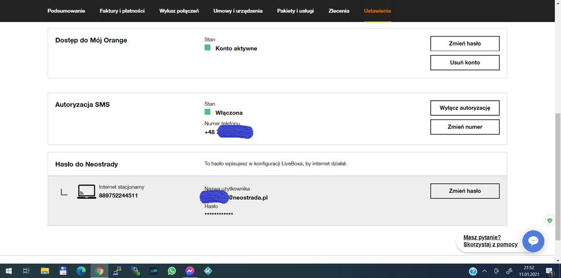Open the chat help bubble icon
The height and width of the screenshot is (278, 561).
[x=533, y=241]
